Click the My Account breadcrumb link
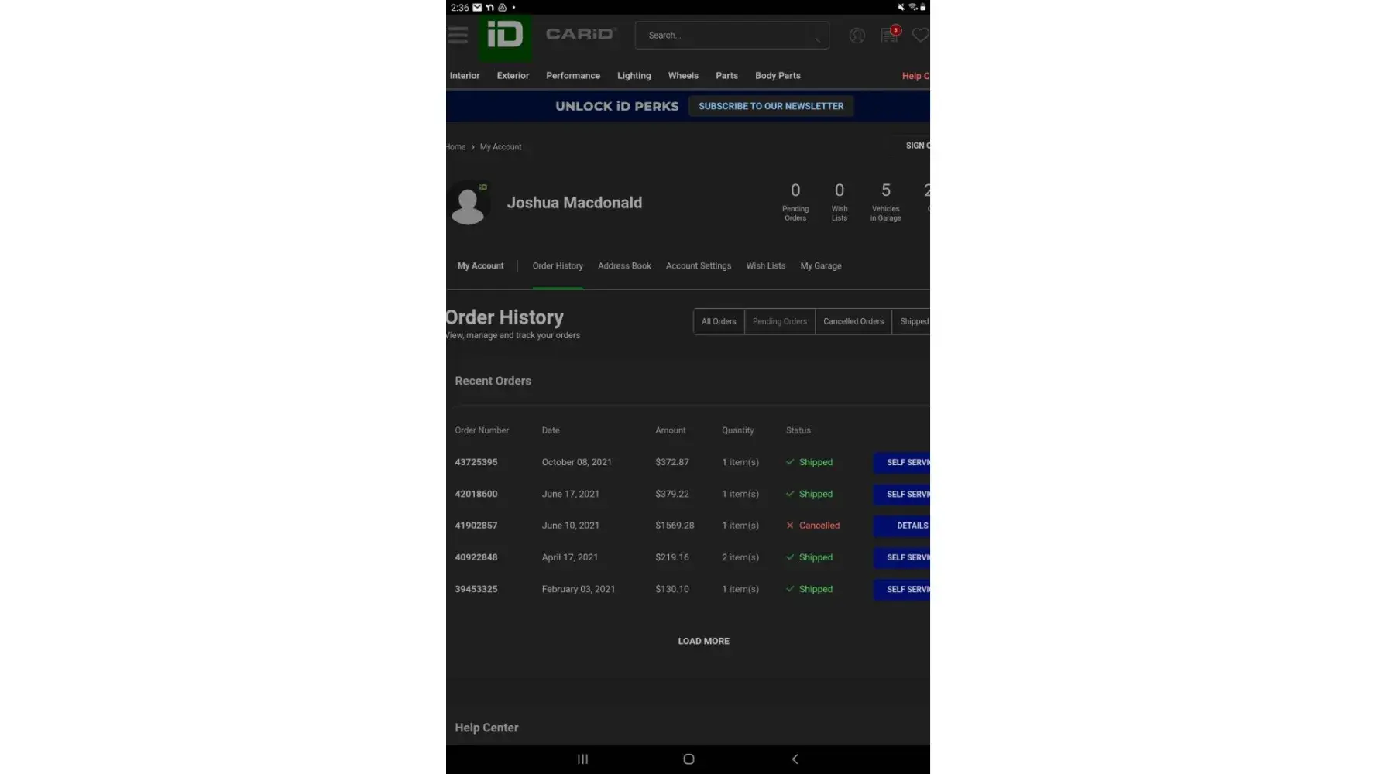The image size is (1377, 774). click(x=500, y=147)
